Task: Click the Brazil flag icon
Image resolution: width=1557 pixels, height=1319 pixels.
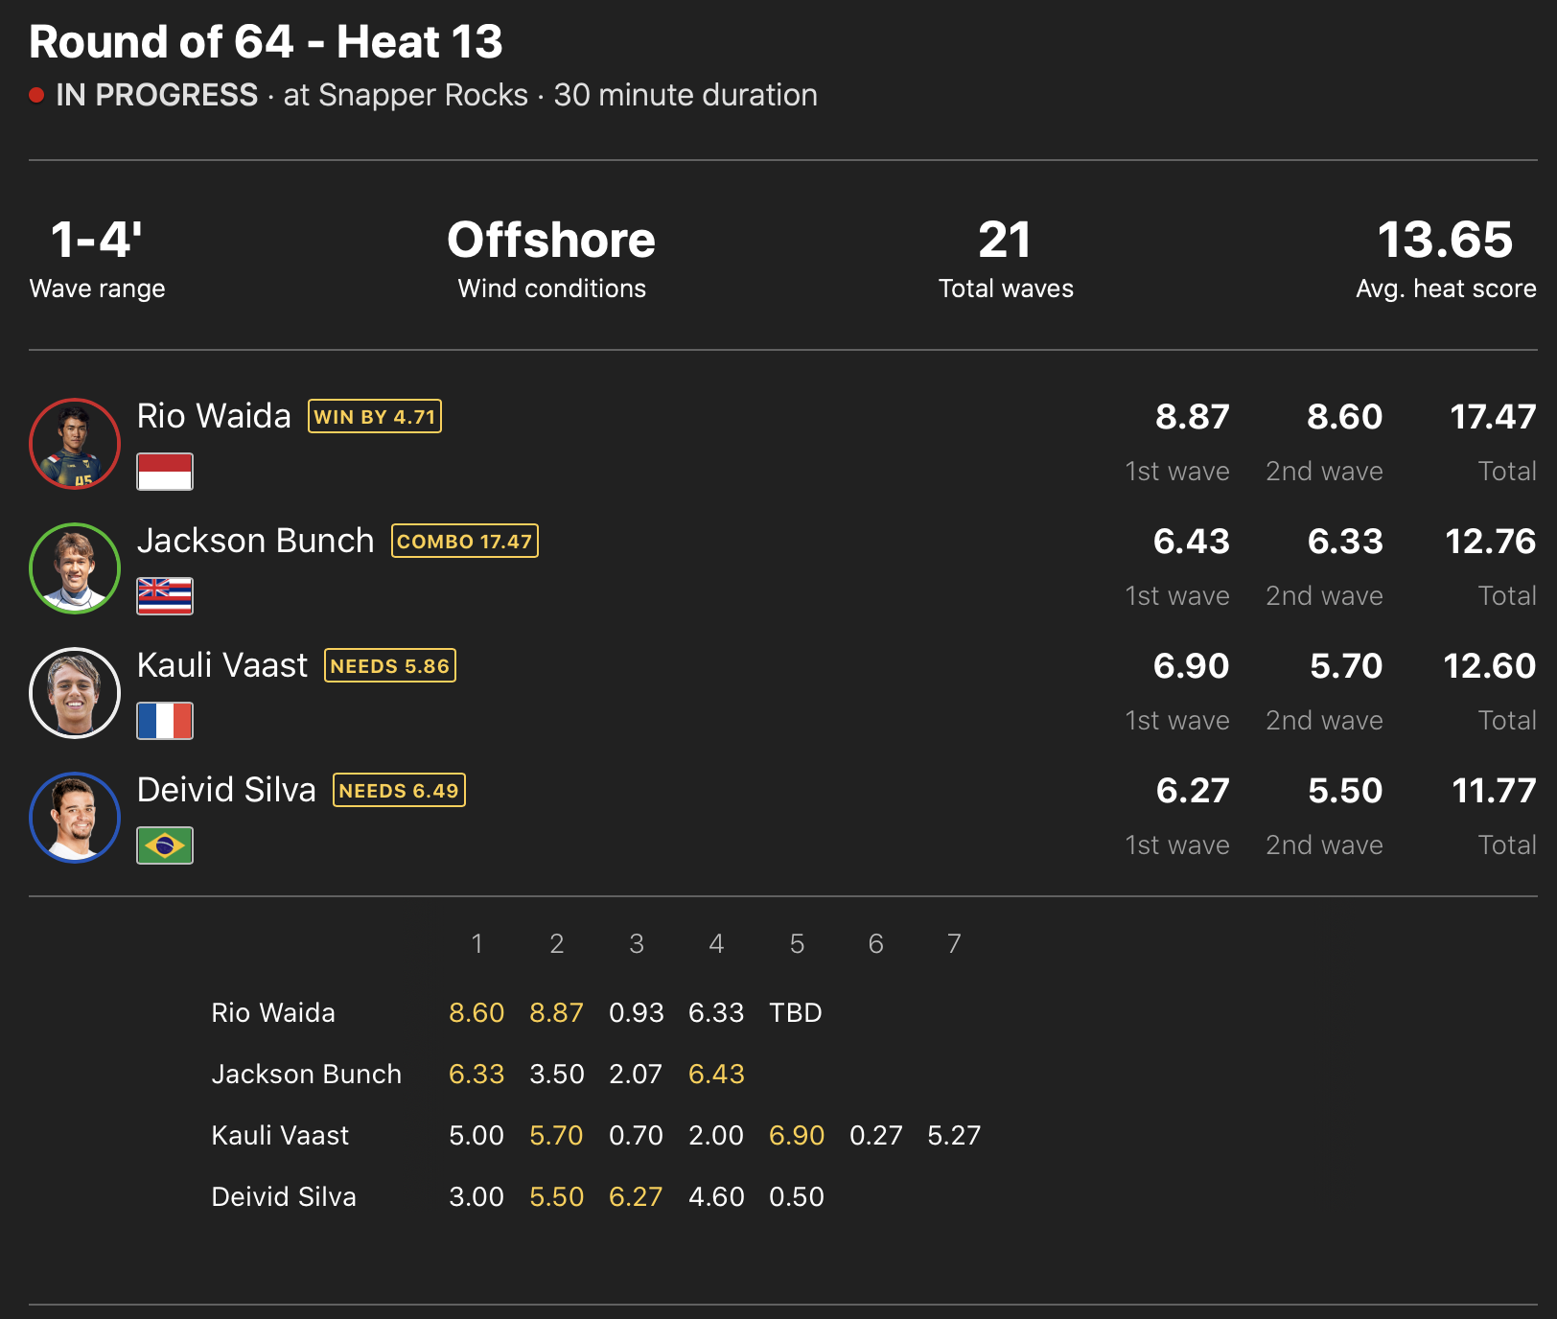Action: pos(165,845)
